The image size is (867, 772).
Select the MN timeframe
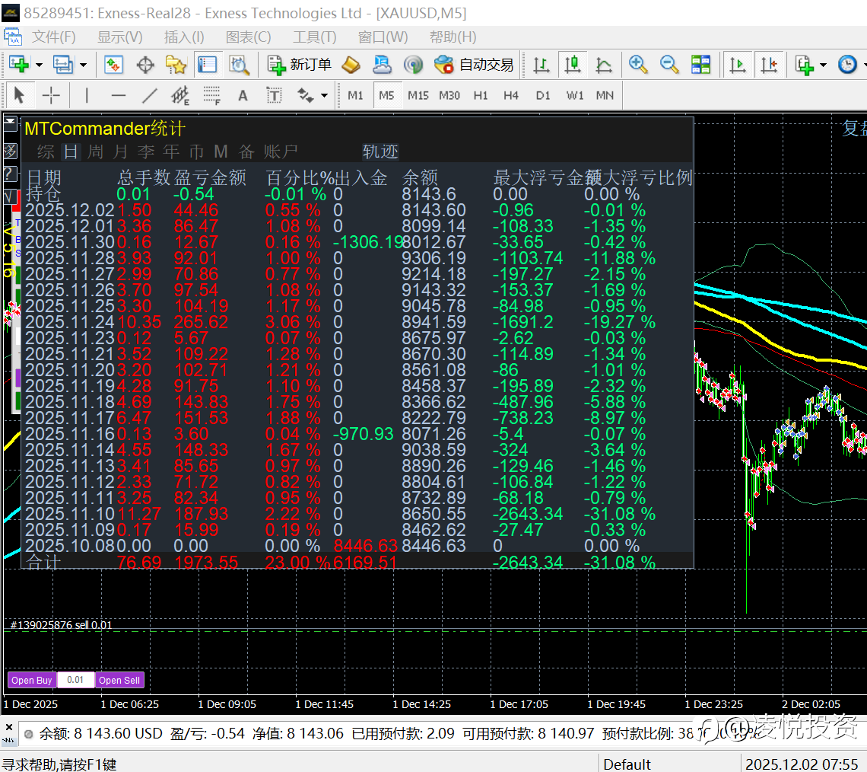(605, 96)
